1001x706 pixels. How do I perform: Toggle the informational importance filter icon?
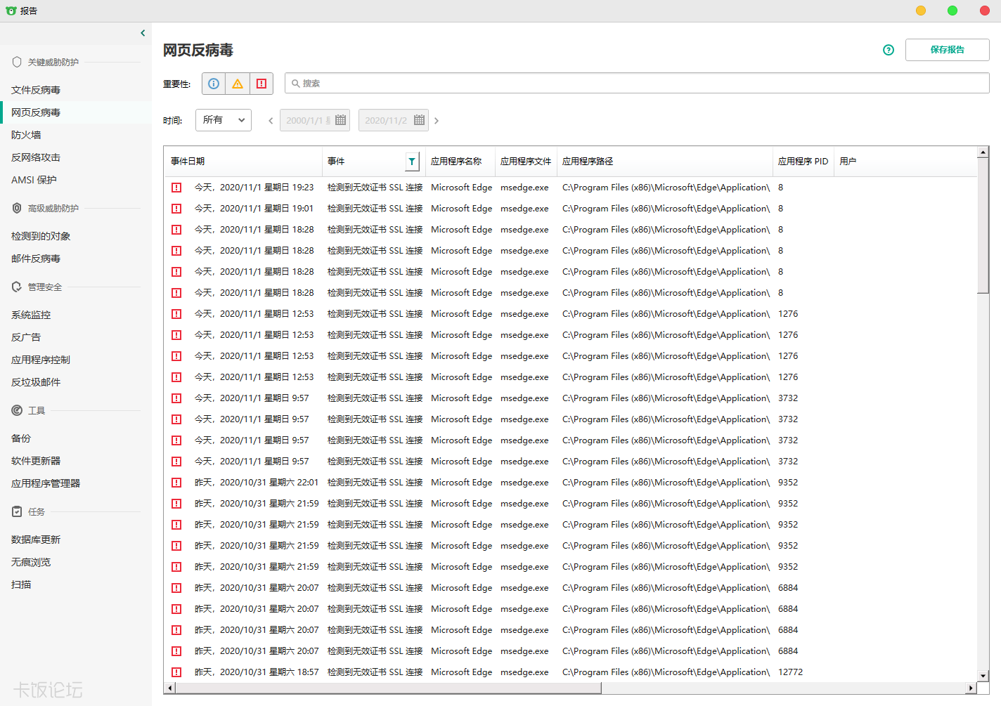pyautogui.click(x=214, y=84)
